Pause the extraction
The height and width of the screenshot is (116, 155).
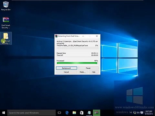[x=88, y=68]
